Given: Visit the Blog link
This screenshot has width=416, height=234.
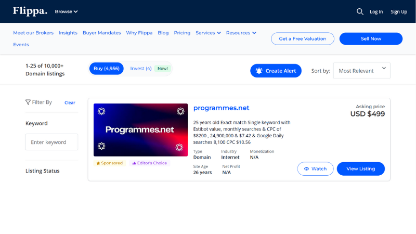Looking at the screenshot, I should 163,33.
